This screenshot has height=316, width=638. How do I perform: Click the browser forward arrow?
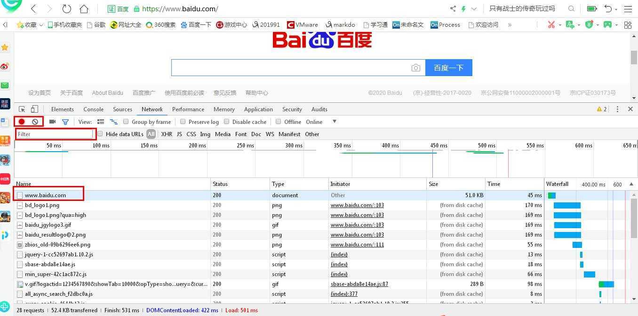click(x=50, y=8)
